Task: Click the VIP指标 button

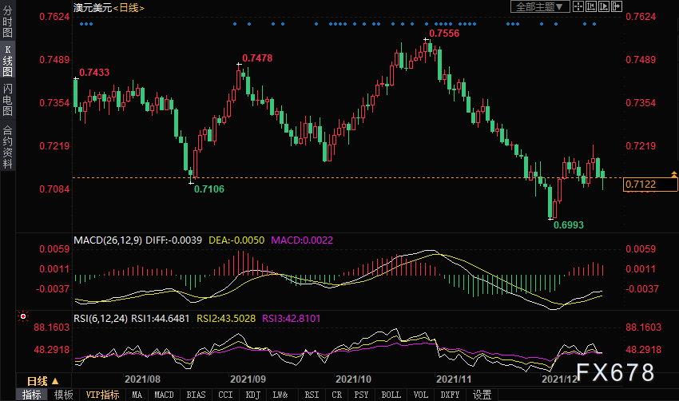Action: [x=102, y=395]
